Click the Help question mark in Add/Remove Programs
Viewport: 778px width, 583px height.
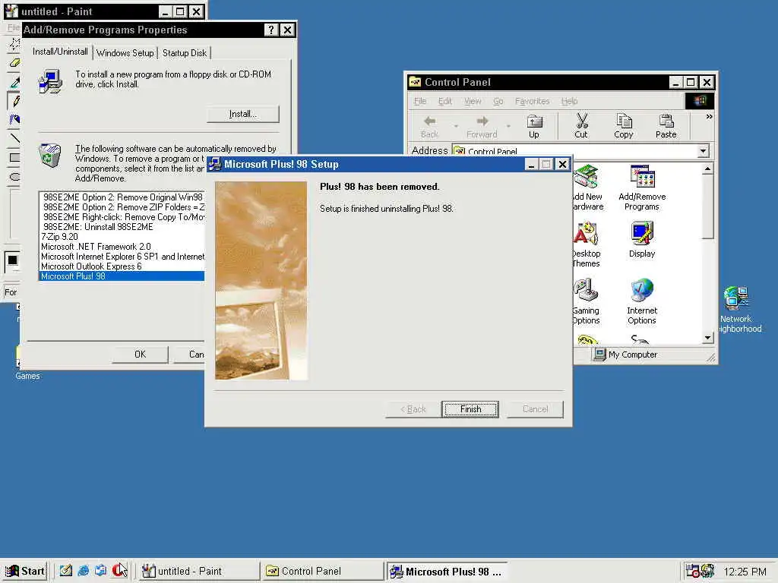tap(270, 30)
